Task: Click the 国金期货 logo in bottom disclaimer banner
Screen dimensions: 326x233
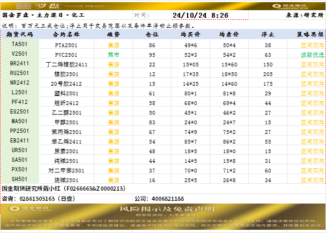Action: [x=30, y=208]
